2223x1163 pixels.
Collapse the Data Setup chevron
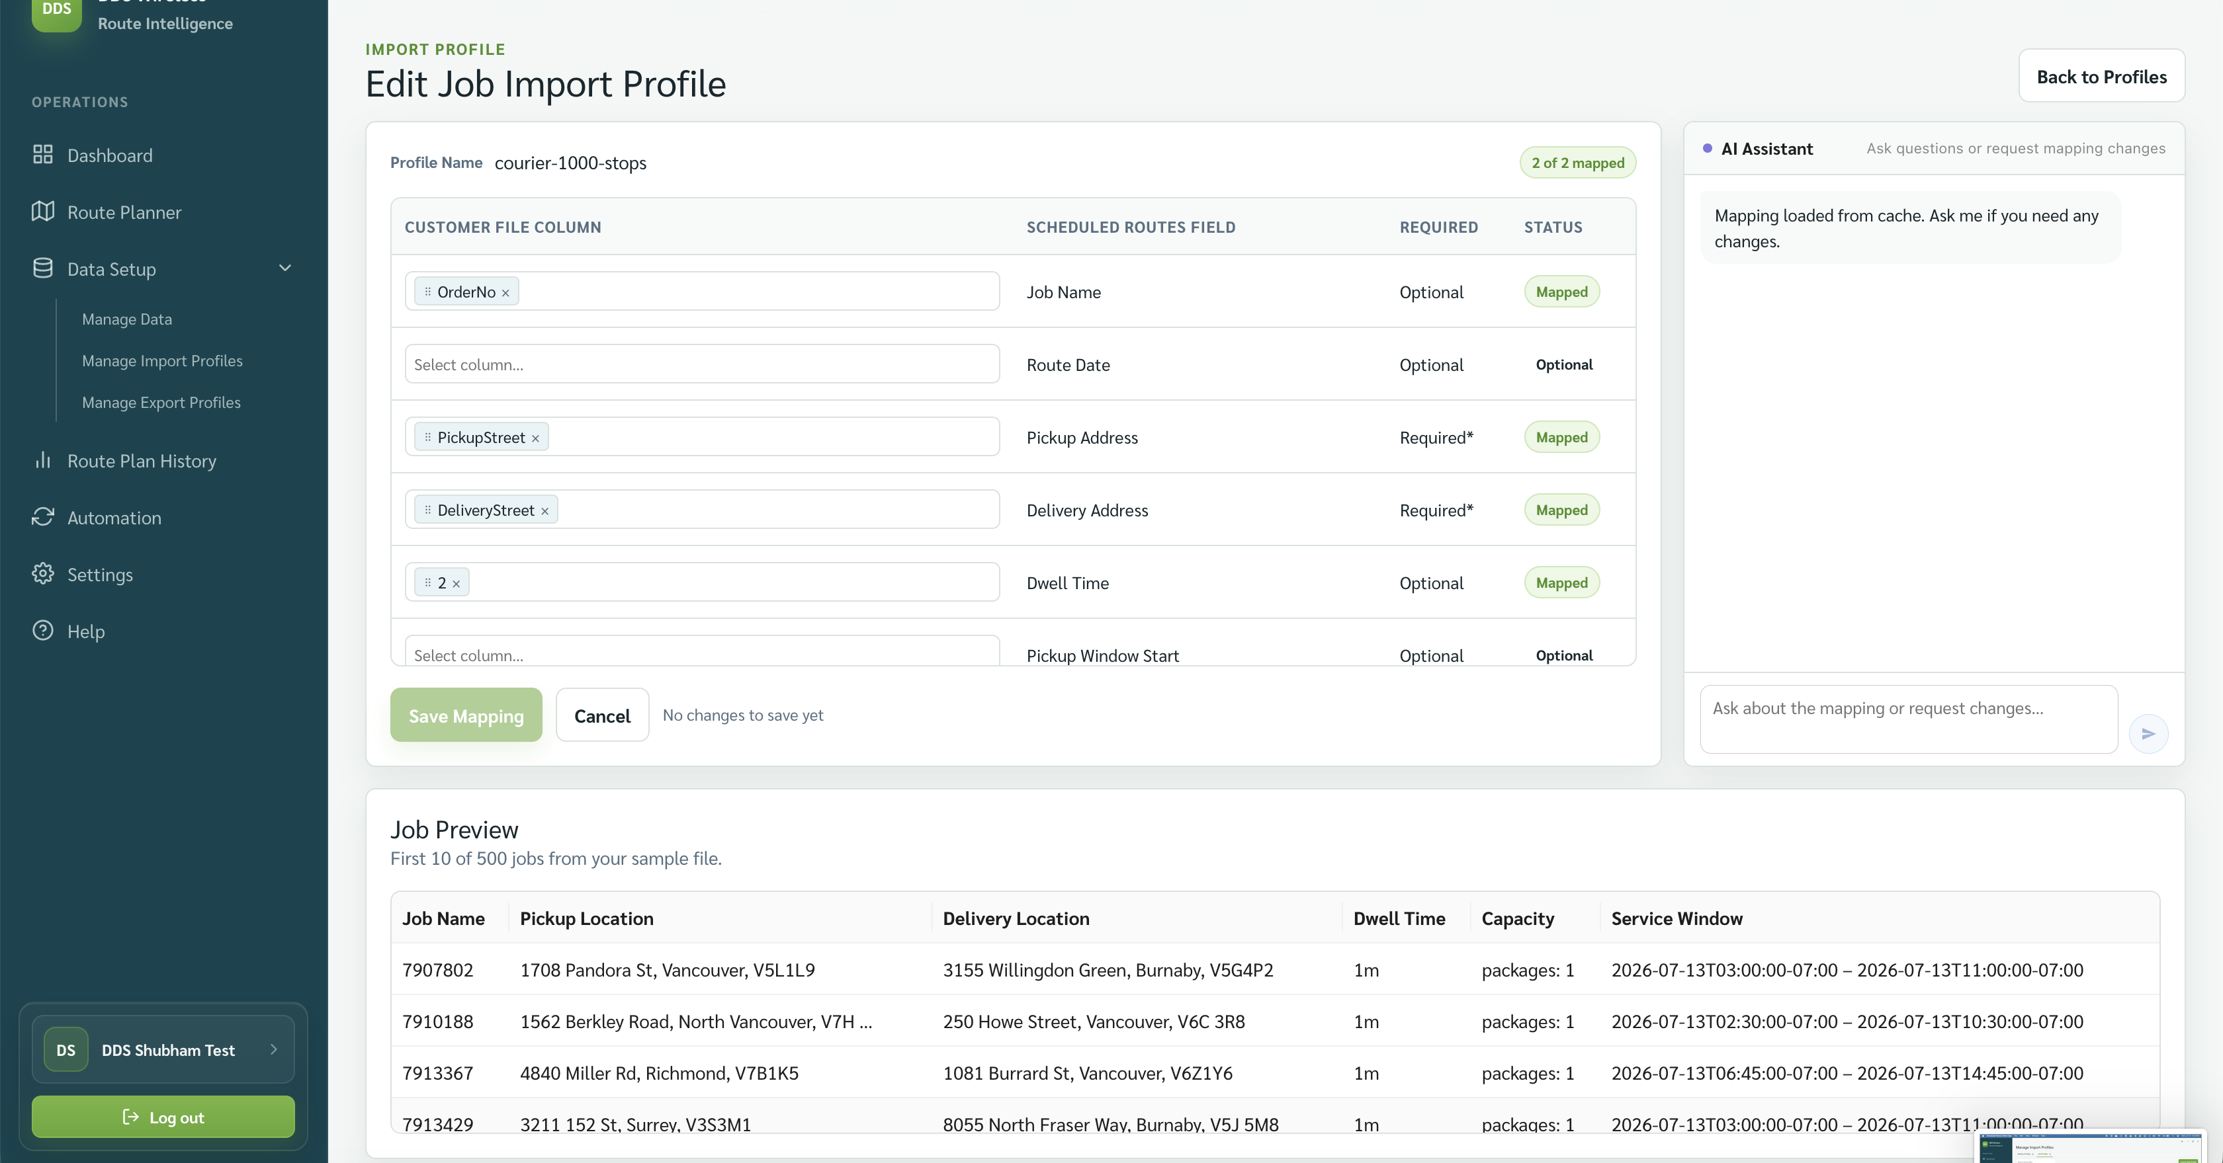[x=284, y=268]
